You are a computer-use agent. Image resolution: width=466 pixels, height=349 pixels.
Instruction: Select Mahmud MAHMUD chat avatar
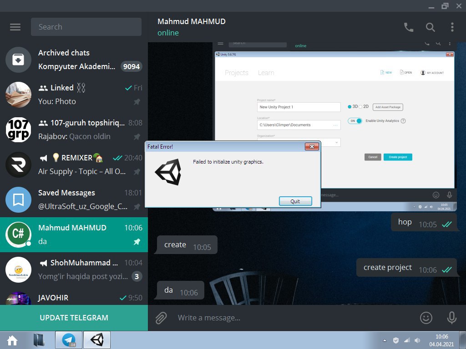tap(18, 235)
